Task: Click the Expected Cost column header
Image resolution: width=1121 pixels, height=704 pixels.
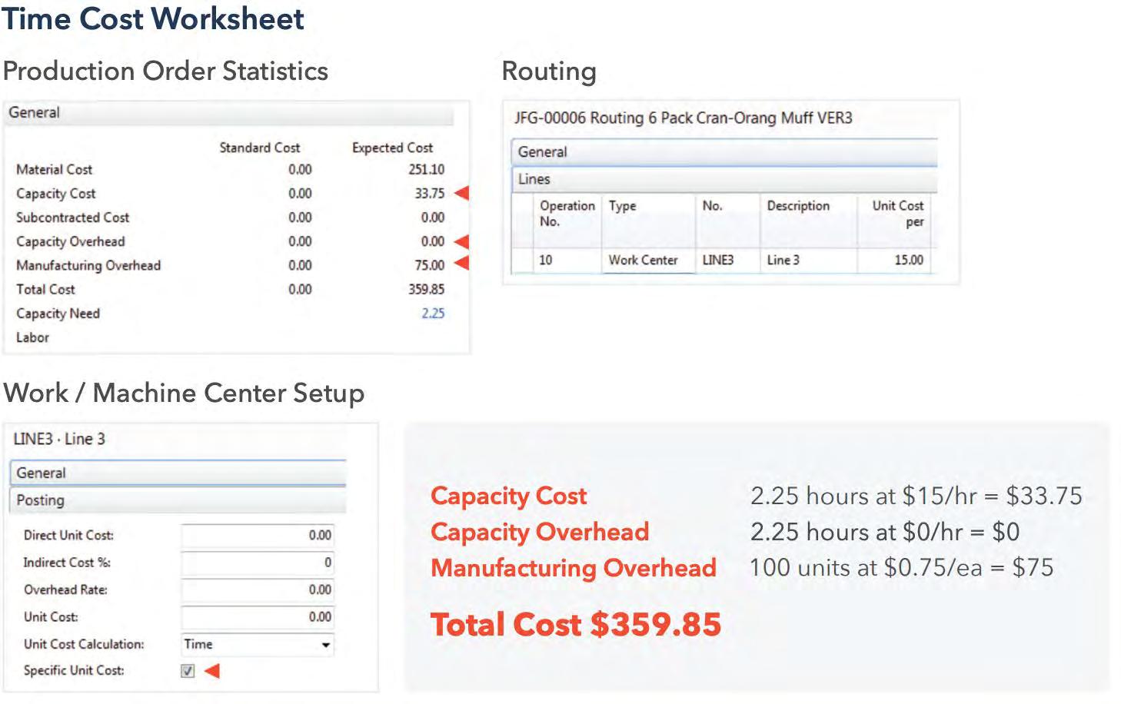Action: coord(392,148)
